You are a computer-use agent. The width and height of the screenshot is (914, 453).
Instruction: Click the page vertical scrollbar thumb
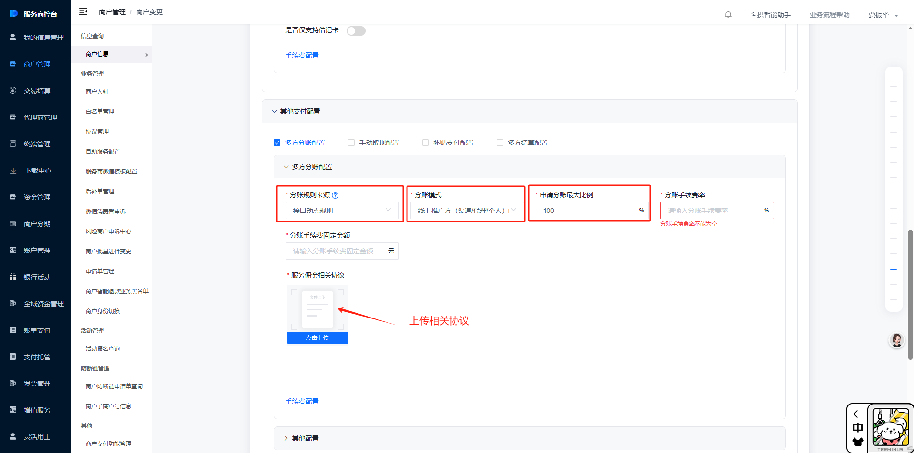click(x=910, y=295)
